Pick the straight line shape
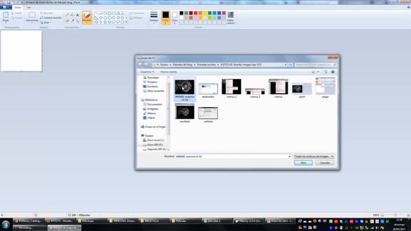Image resolution: width=411 pixels, height=231 pixels. (96, 13)
